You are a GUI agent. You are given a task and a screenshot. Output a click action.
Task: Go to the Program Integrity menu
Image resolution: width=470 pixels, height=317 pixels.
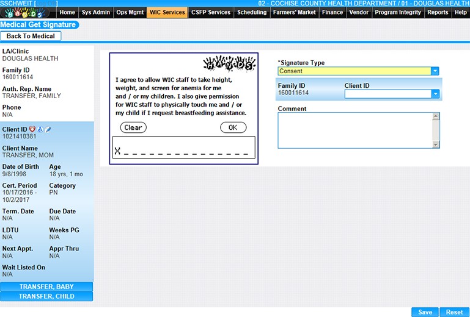[397, 12]
